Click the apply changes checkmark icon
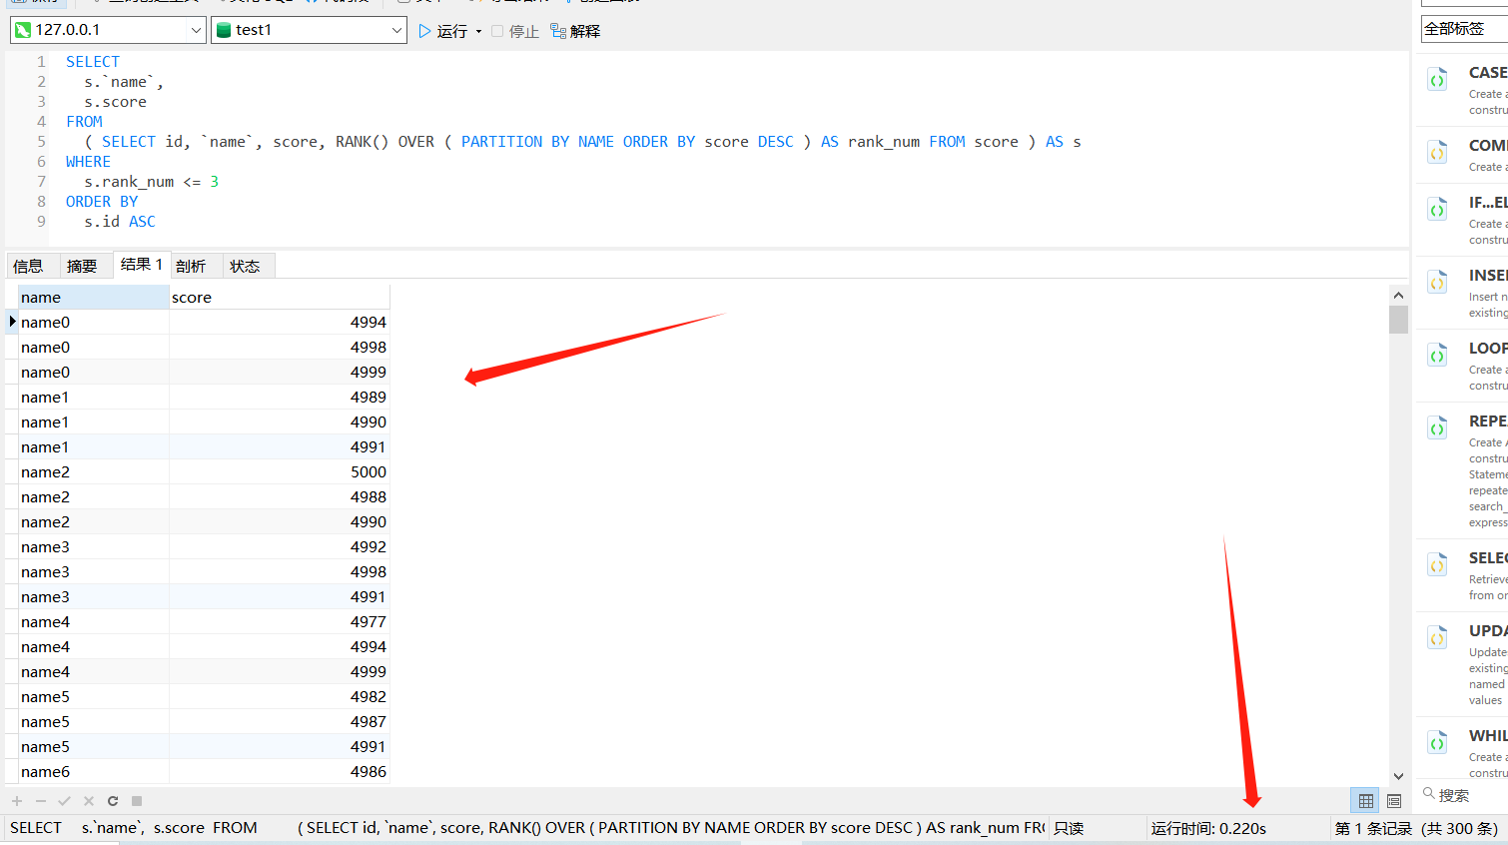 tap(65, 801)
